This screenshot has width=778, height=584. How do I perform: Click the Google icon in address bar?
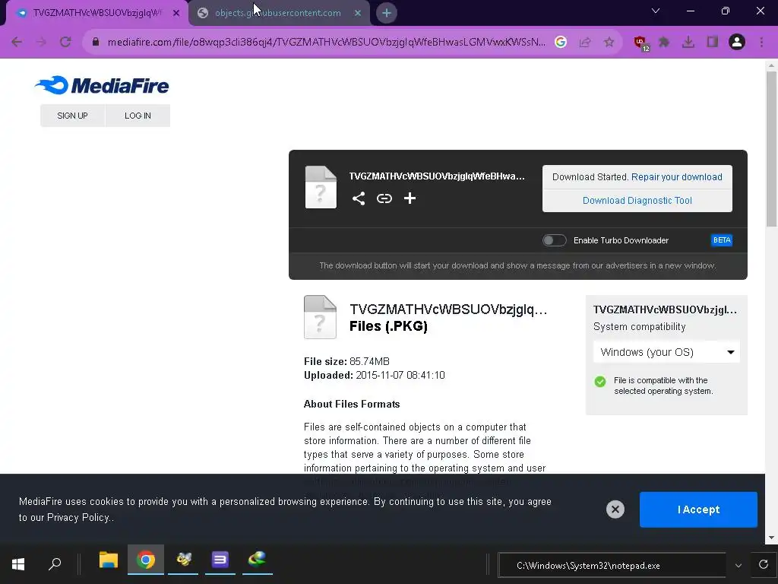561,43
